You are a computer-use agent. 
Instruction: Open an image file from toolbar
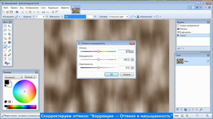click(x=7, y=12)
